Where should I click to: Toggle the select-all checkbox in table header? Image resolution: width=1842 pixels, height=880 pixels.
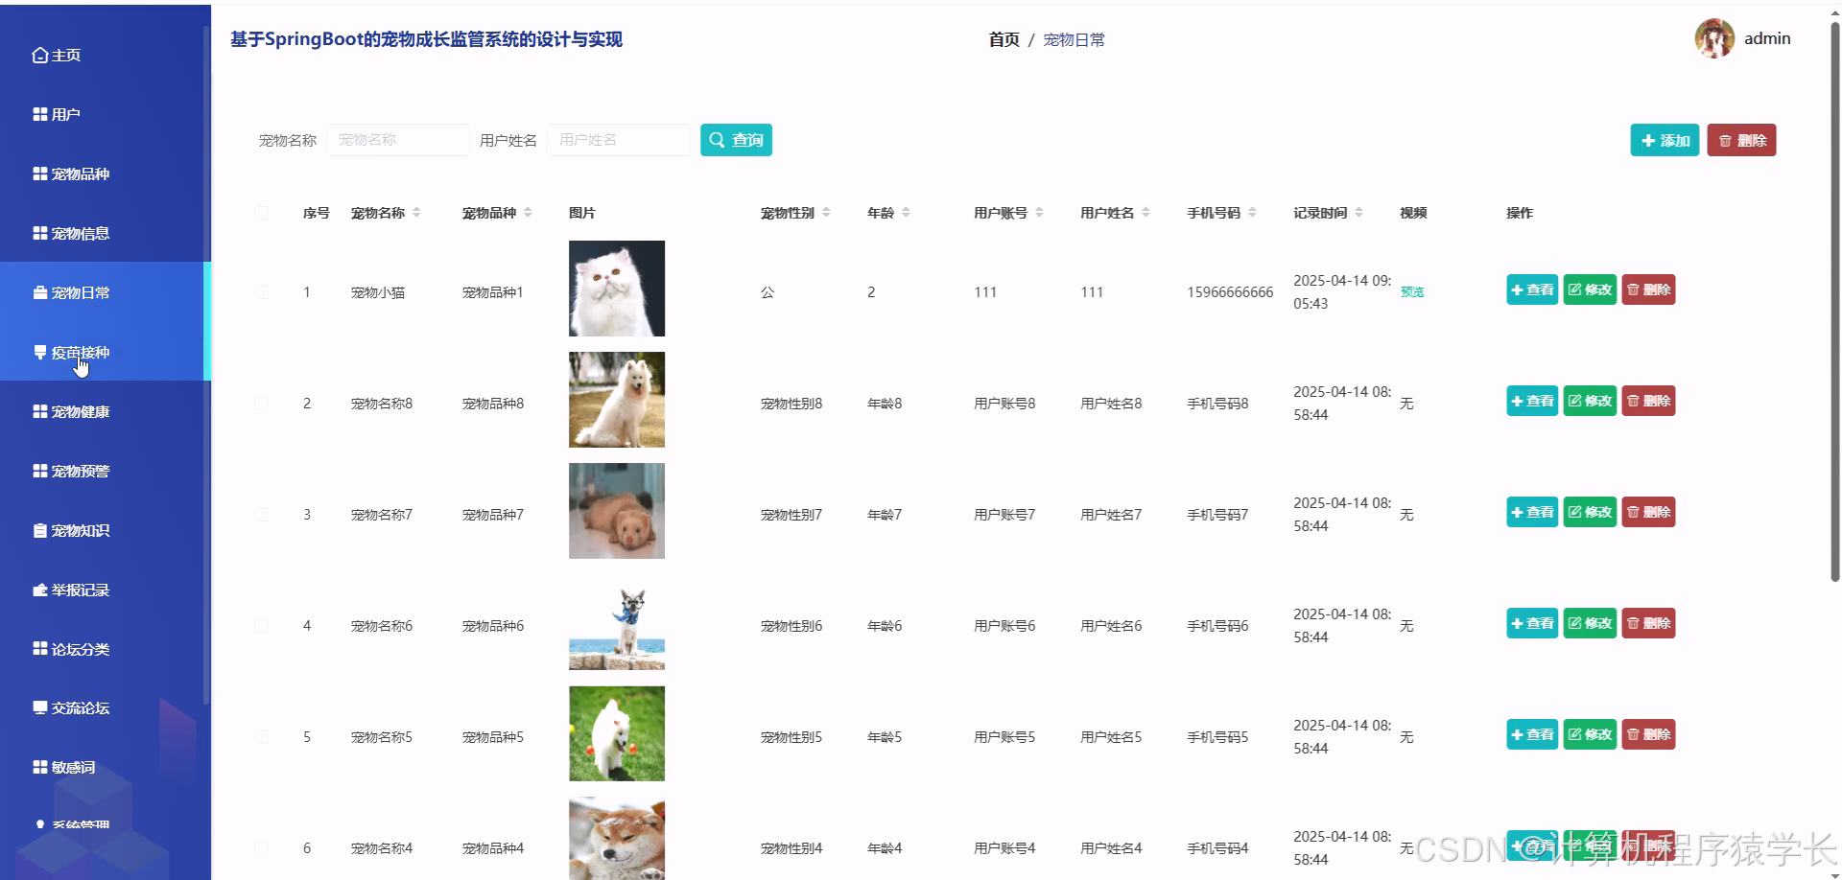coord(262,213)
